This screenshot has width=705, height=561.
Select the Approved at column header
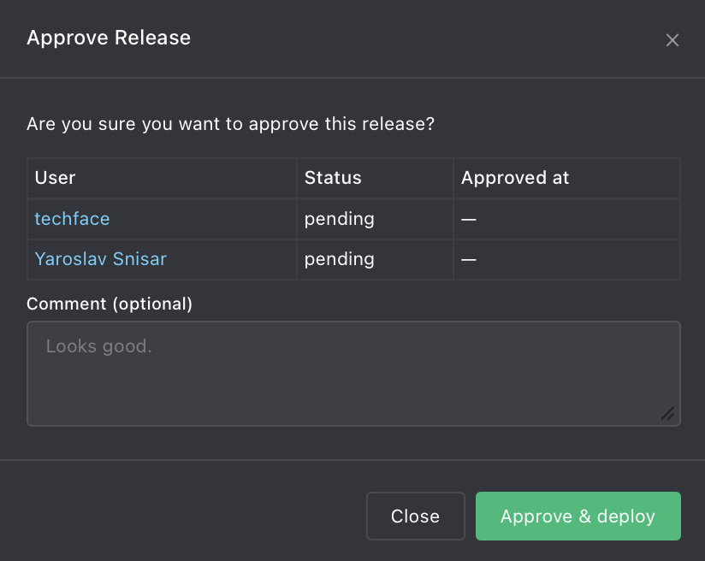click(515, 178)
